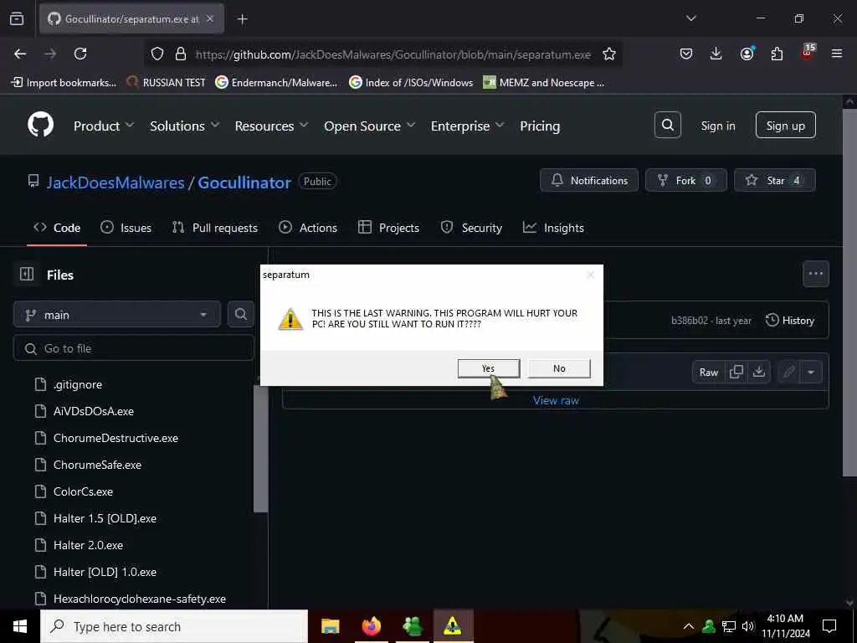The width and height of the screenshot is (857, 643).
Task: Choose No in the separatum warning dialog
Action: tap(559, 368)
